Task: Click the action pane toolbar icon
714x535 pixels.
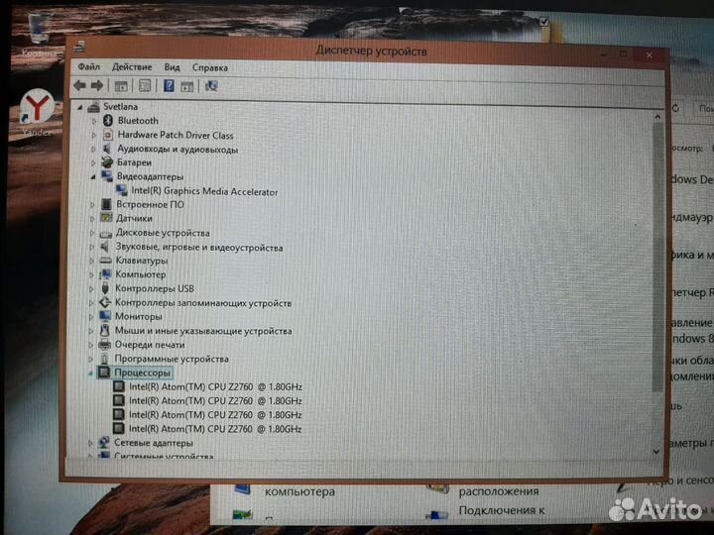Action: [187, 86]
